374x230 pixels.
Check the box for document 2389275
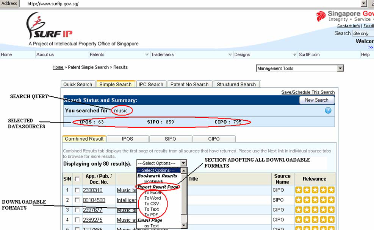point(77,220)
